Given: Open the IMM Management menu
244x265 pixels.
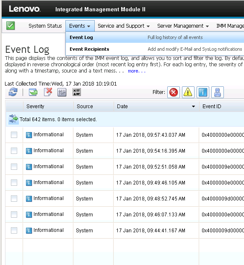Looking at the screenshot, I should [230, 26].
